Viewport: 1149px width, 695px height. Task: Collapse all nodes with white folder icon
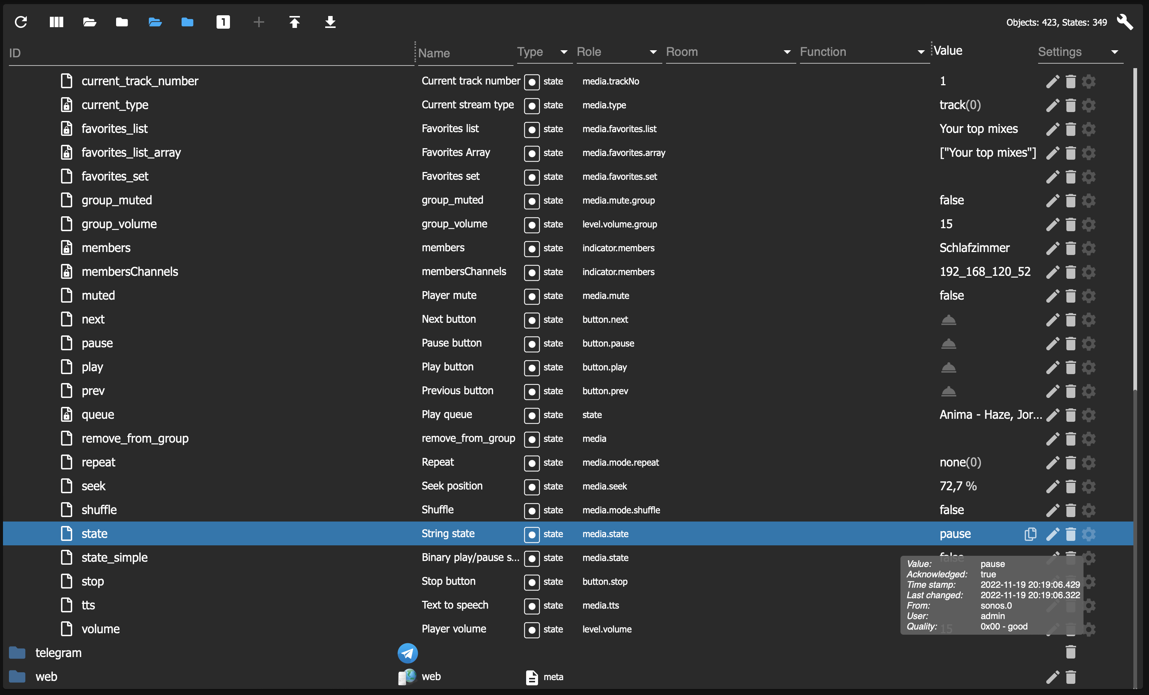pos(122,22)
